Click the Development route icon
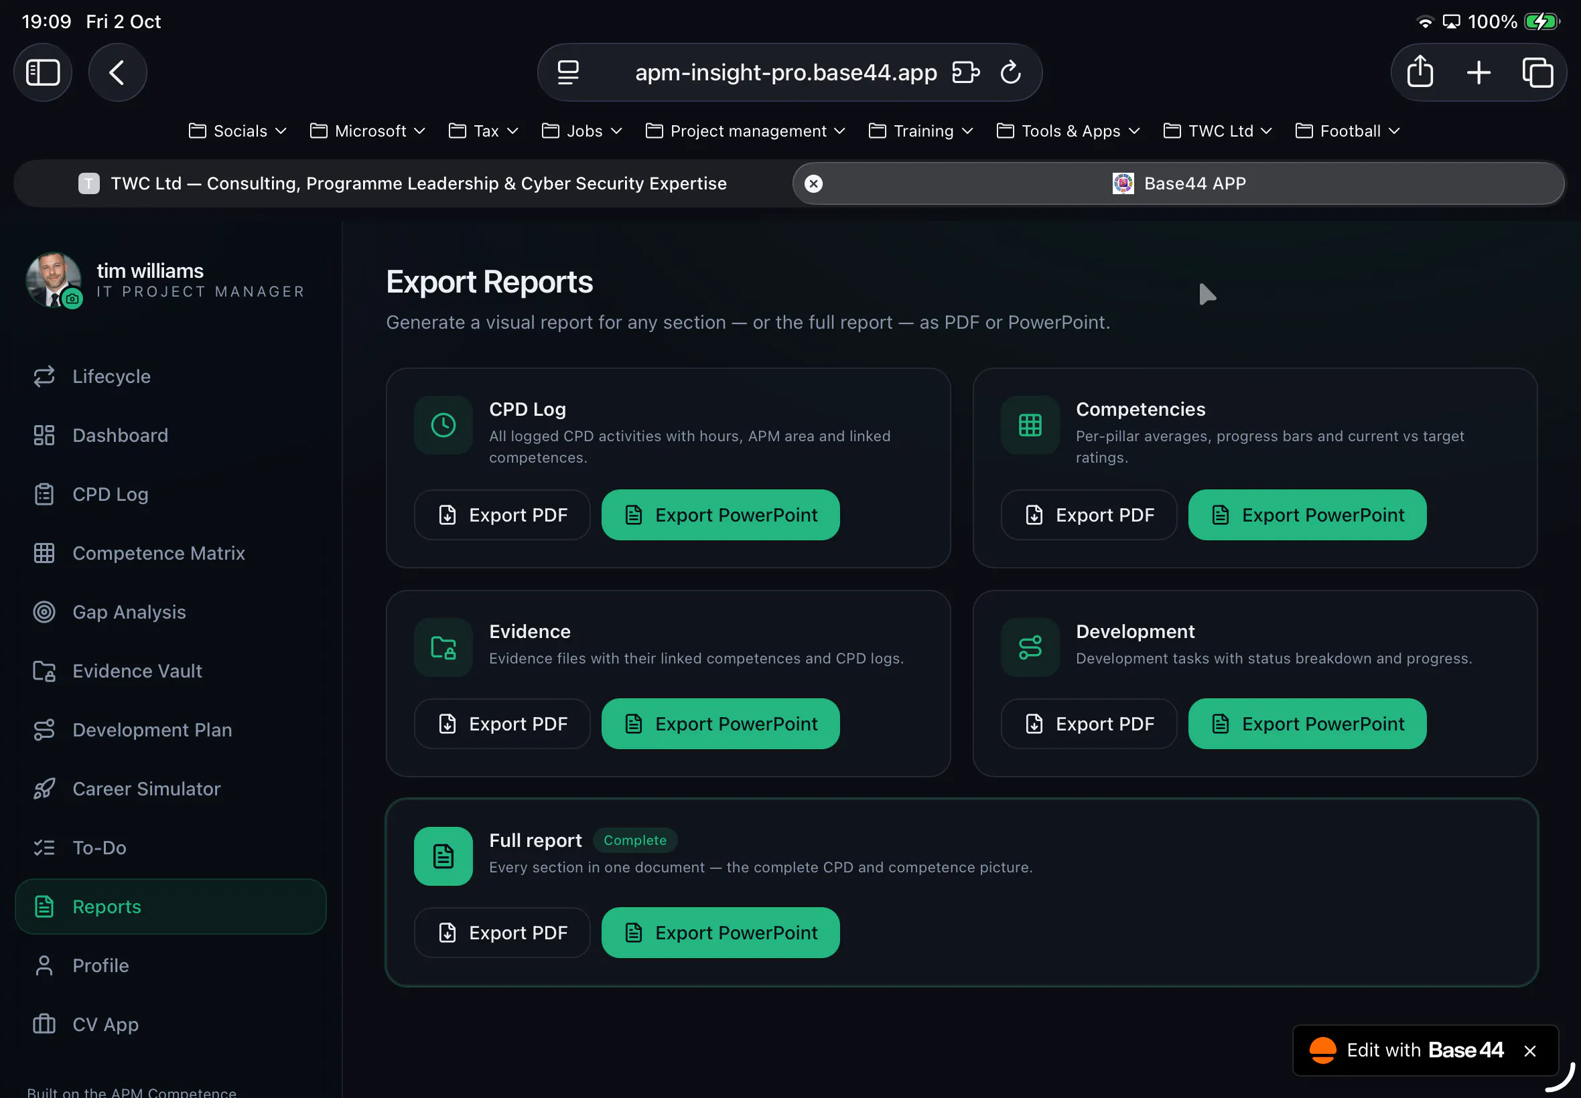The height and width of the screenshot is (1098, 1581). (1030, 647)
